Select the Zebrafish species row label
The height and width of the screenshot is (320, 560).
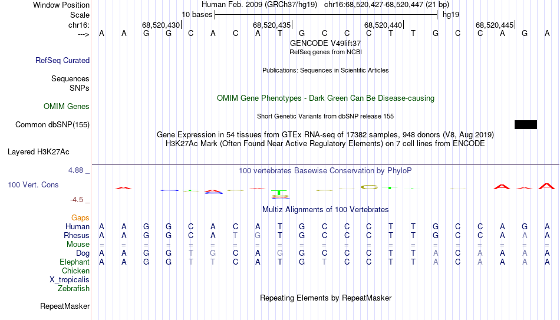74,289
